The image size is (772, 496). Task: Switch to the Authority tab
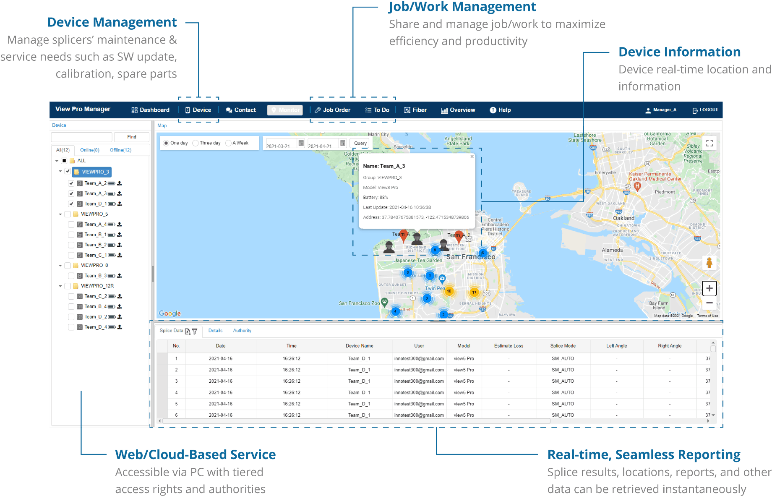tap(242, 331)
